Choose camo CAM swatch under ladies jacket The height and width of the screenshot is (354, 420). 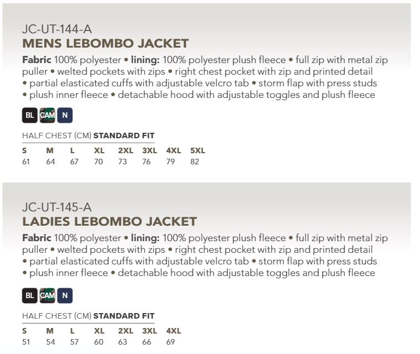coord(47,295)
